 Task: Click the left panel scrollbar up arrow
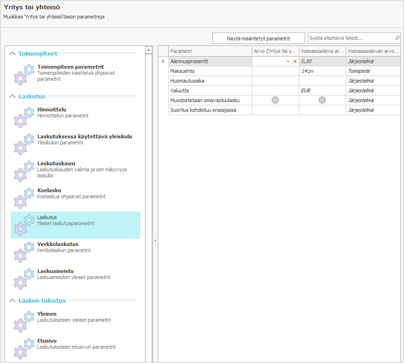(x=149, y=50)
